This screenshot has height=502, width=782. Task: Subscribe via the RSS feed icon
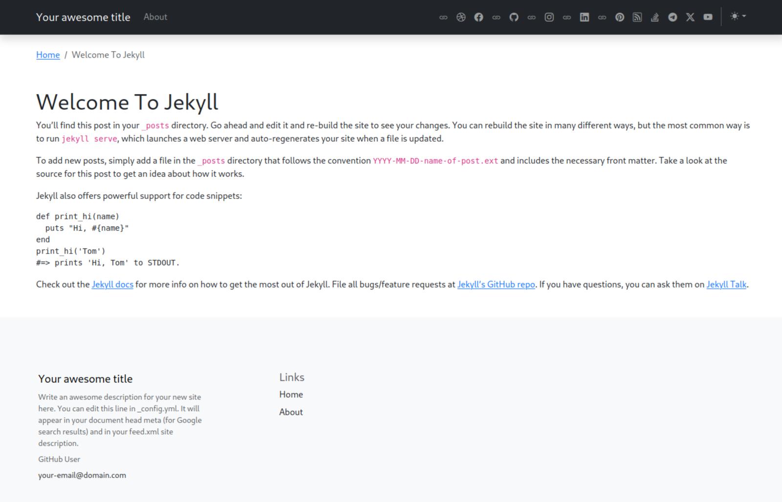coord(637,17)
